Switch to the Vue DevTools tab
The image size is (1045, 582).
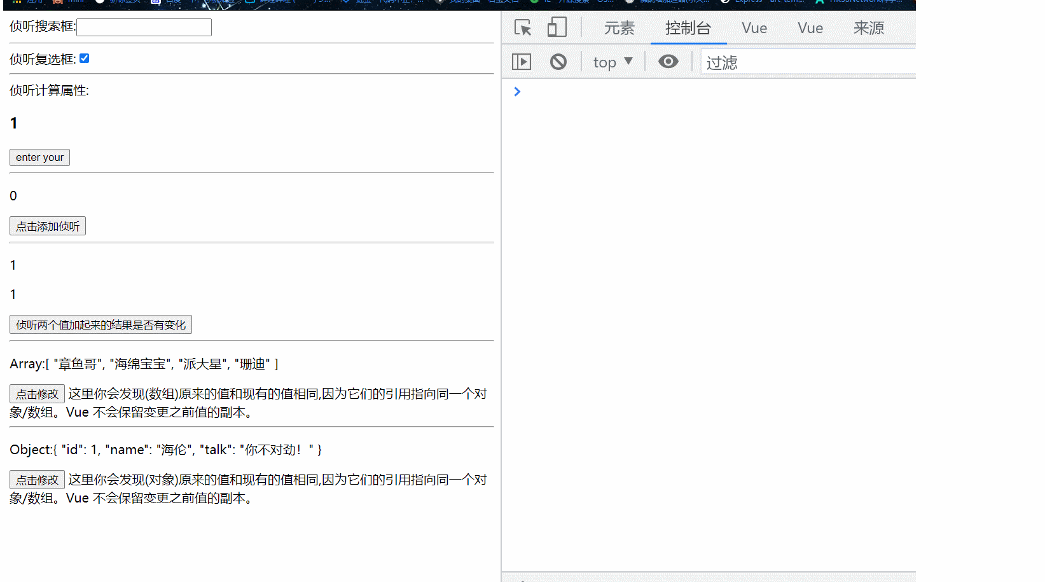pyautogui.click(x=753, y=28)
